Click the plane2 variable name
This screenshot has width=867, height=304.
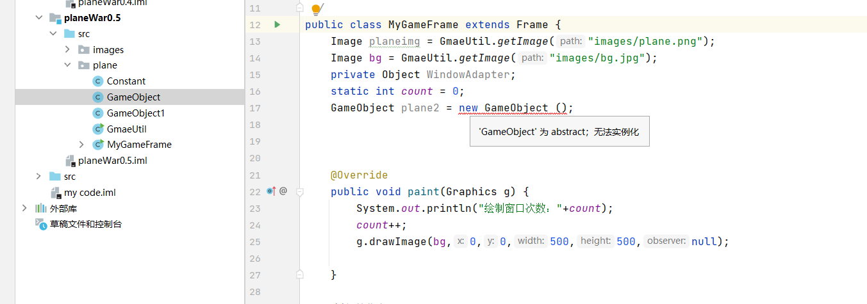[420, 108]
